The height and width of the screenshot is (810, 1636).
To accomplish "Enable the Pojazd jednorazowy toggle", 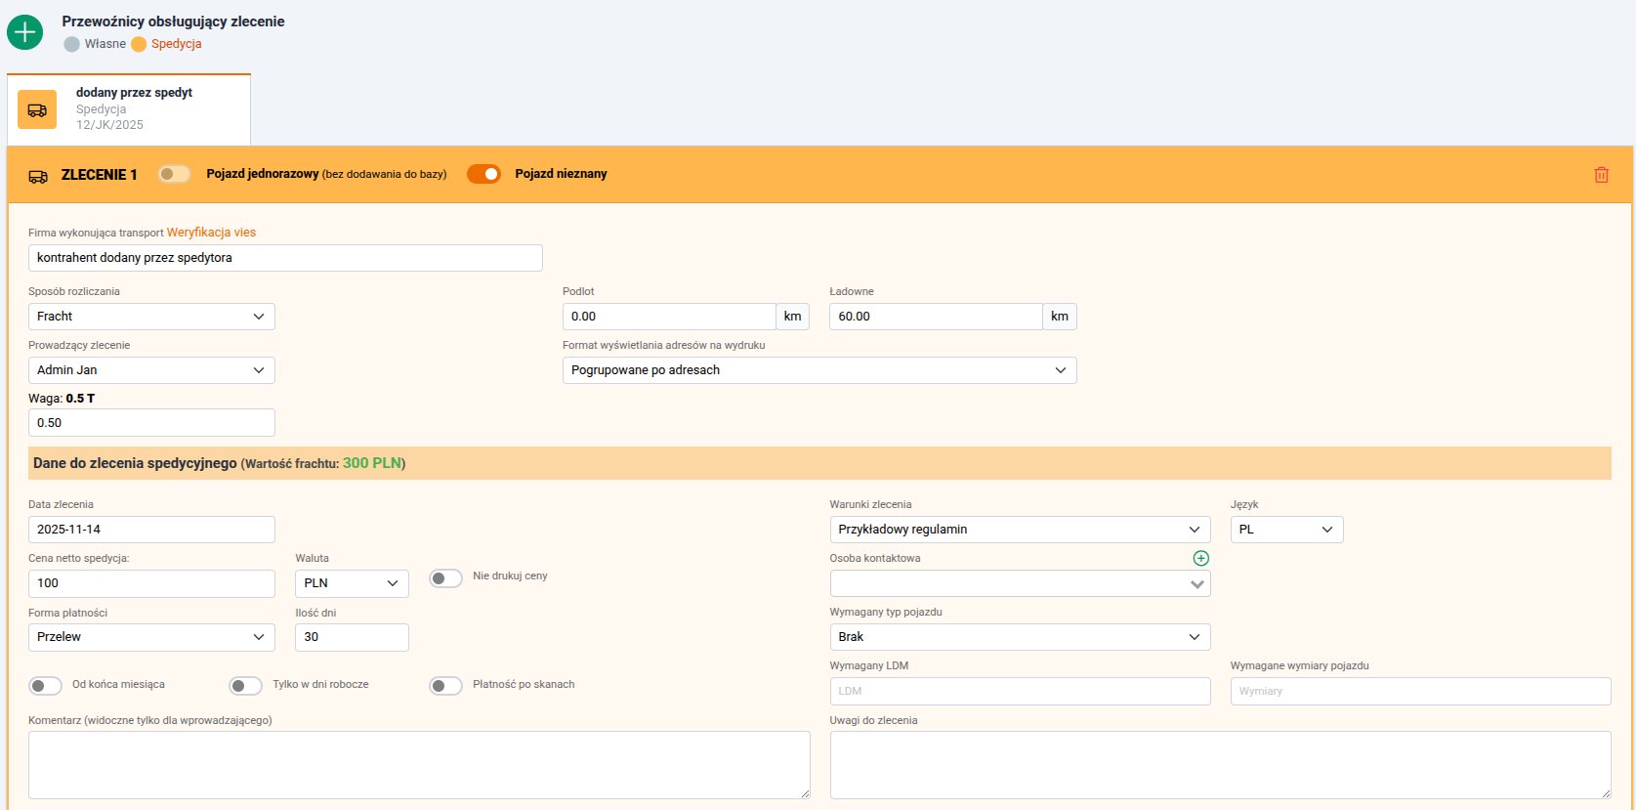I will (175, 174).
